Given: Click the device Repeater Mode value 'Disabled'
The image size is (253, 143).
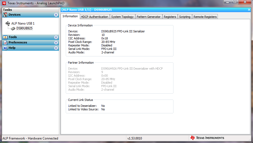Looking at the screenshot, I should tap(107, 45).
